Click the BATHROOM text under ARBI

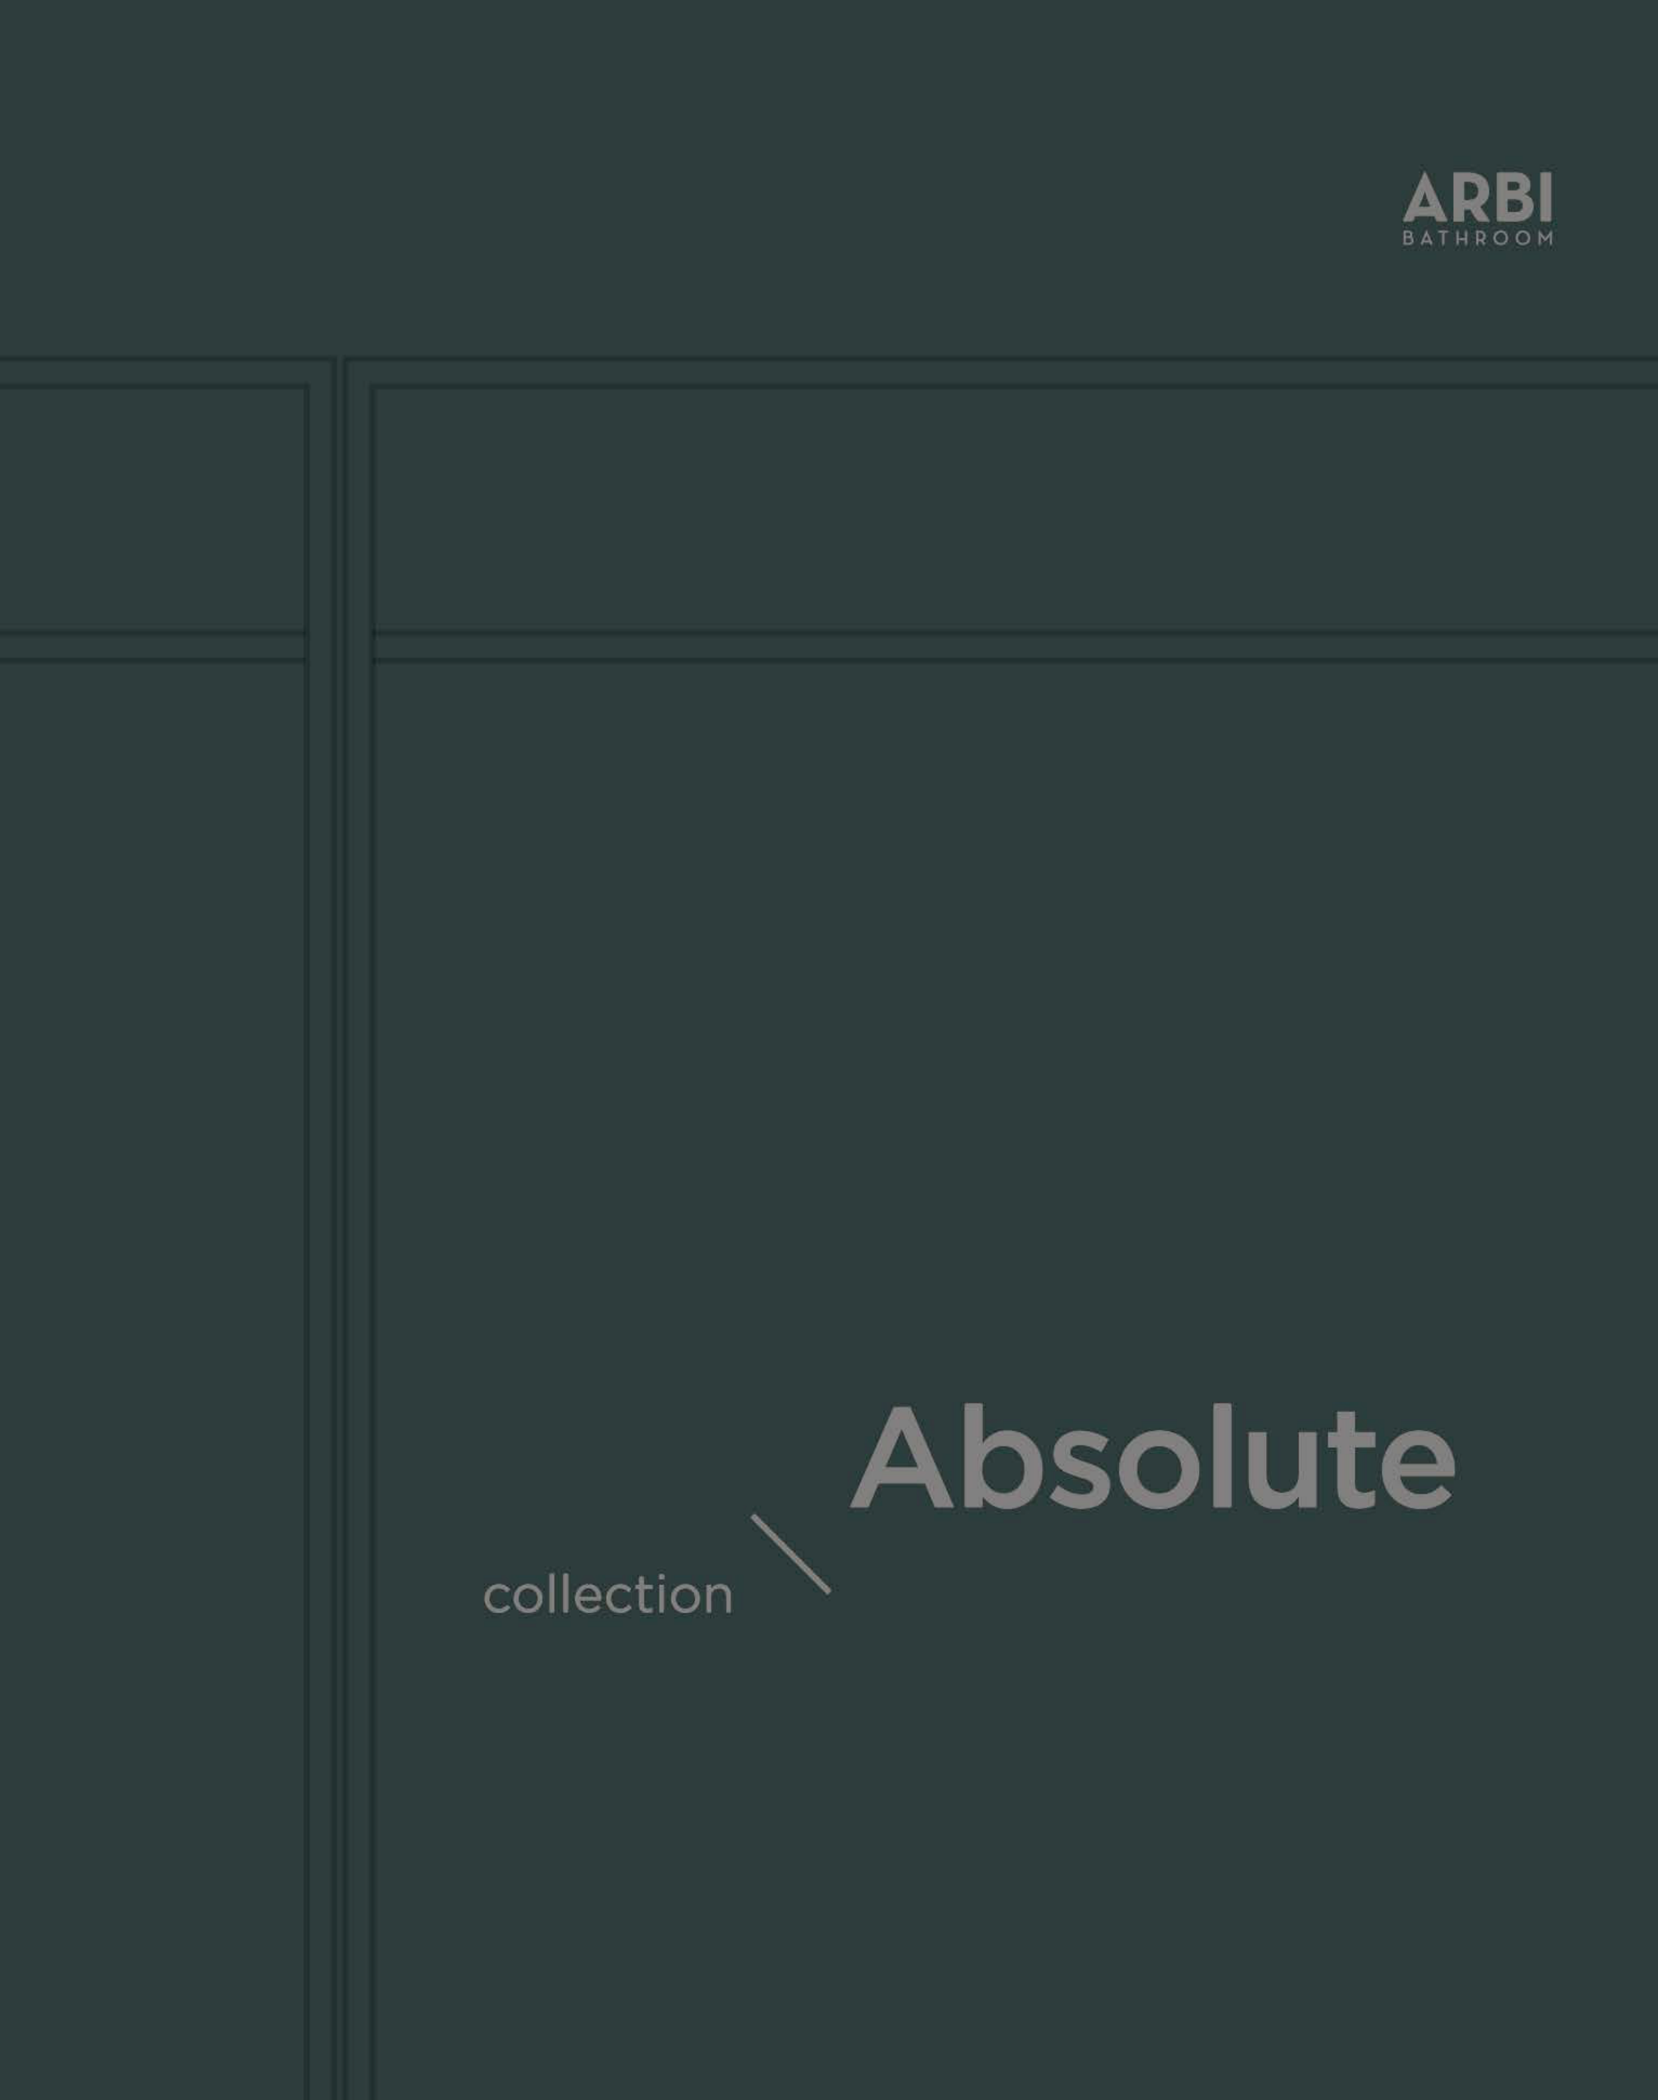[1476, 239]
